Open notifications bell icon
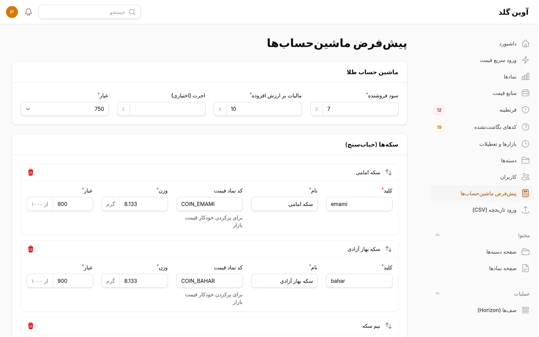This screenshot has height=337, width=539. pos(28,12)
